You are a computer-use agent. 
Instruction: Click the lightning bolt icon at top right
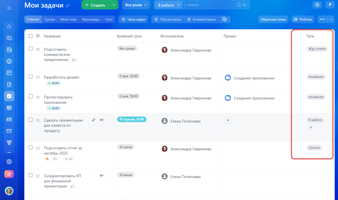pos(330,5)
